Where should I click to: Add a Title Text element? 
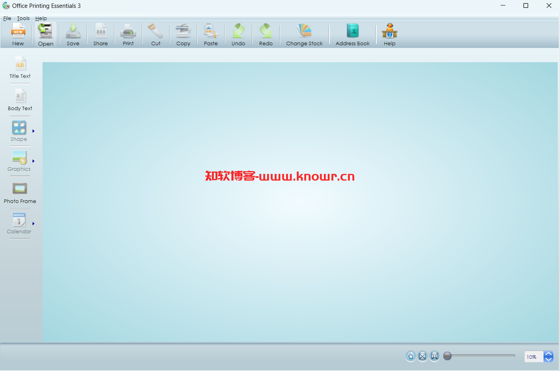click(x=20, y=68)
